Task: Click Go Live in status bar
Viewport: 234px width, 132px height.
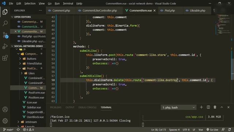Action: coord(212,129)
